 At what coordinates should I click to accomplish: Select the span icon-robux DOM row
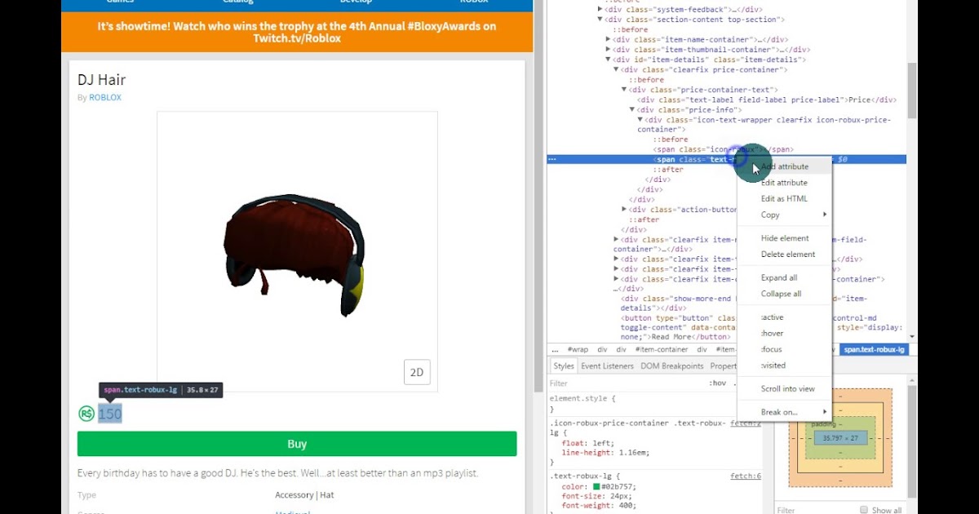click(x=723, y=149)
